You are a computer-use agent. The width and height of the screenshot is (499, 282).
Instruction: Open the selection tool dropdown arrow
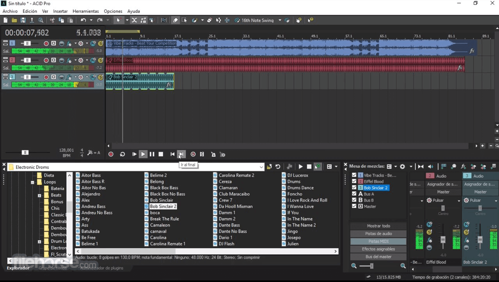coord(127,20)
